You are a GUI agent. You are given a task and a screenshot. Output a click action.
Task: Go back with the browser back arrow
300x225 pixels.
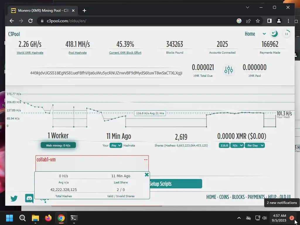pyautogui.click(x=12, y=21)
